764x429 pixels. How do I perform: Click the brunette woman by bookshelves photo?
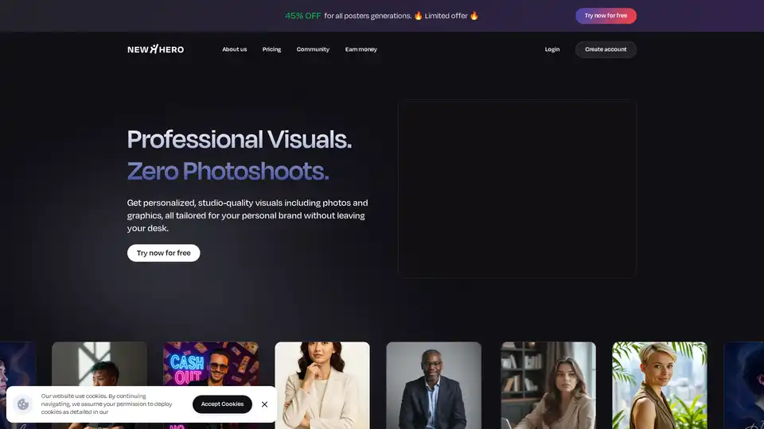tap(548, 385)
